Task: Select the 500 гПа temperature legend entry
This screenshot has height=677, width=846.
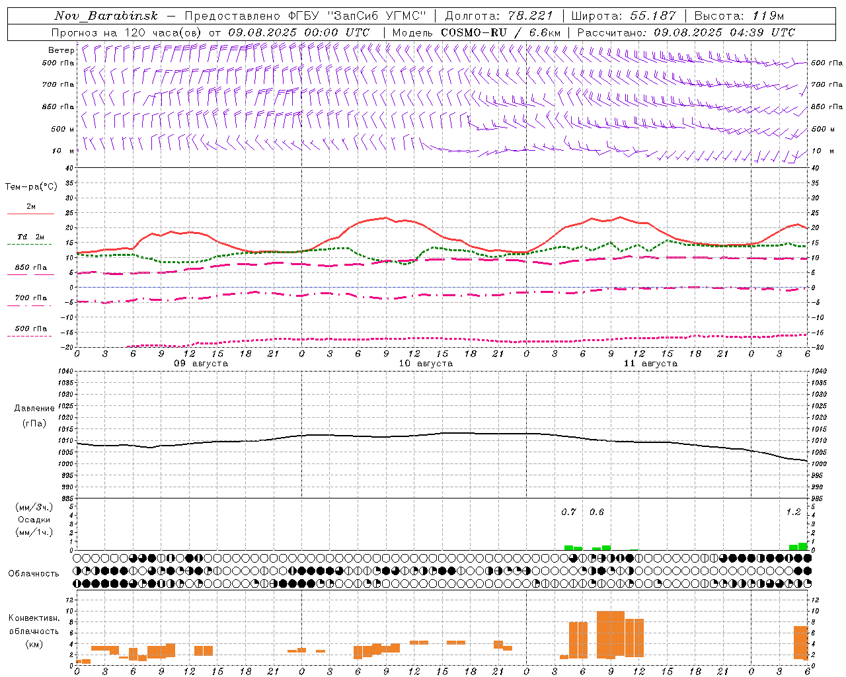Action: pyautogui.click(x=31, y=329)
